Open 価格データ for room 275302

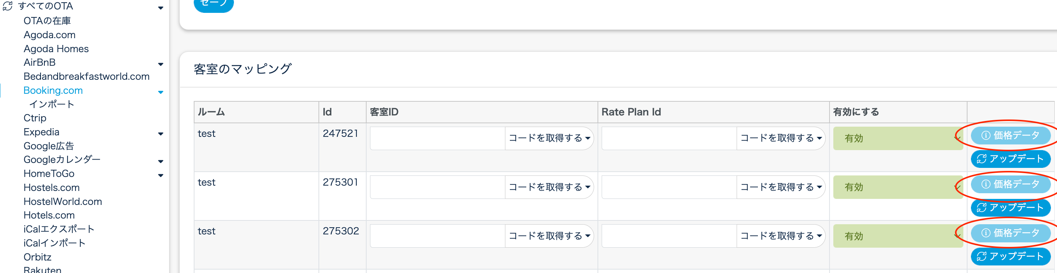pyautogui.click(x=1010, y=233)
